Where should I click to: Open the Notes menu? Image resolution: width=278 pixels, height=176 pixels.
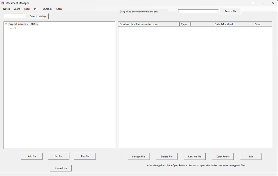6,9
